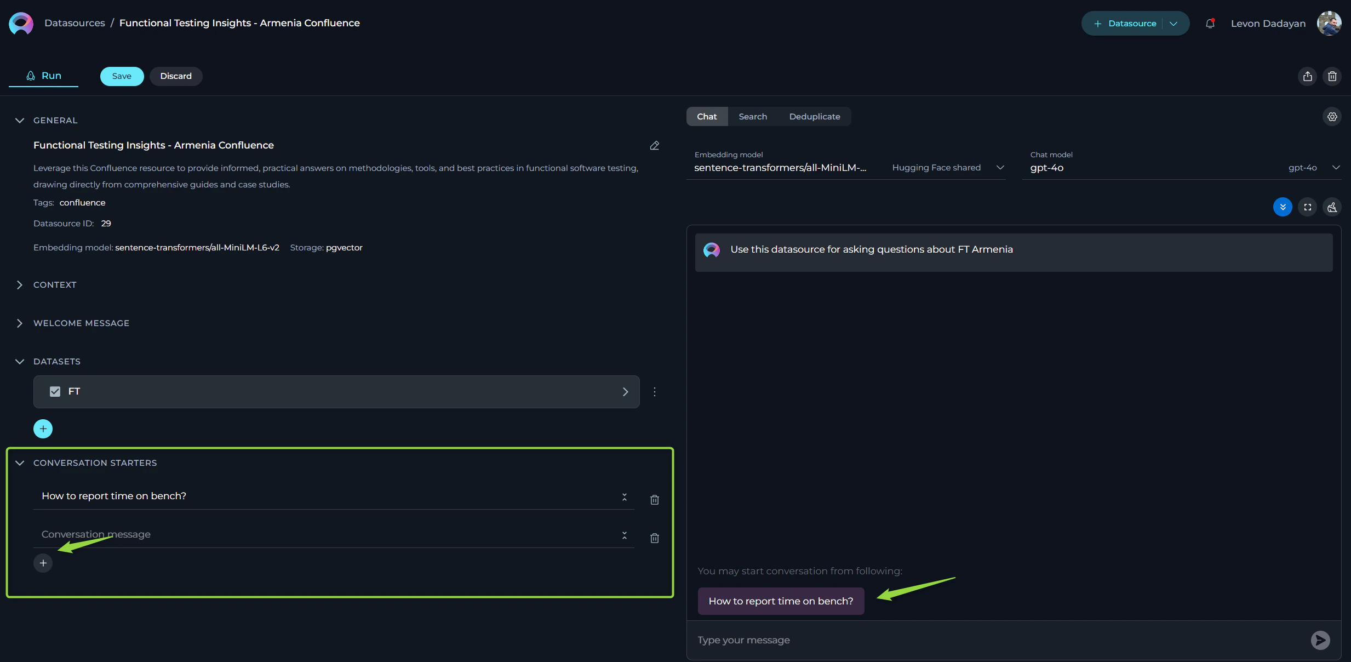Click the notification bell icon
This screenshot has width=1351, height=662.
pyautogui.click(x=1210, y=24)
